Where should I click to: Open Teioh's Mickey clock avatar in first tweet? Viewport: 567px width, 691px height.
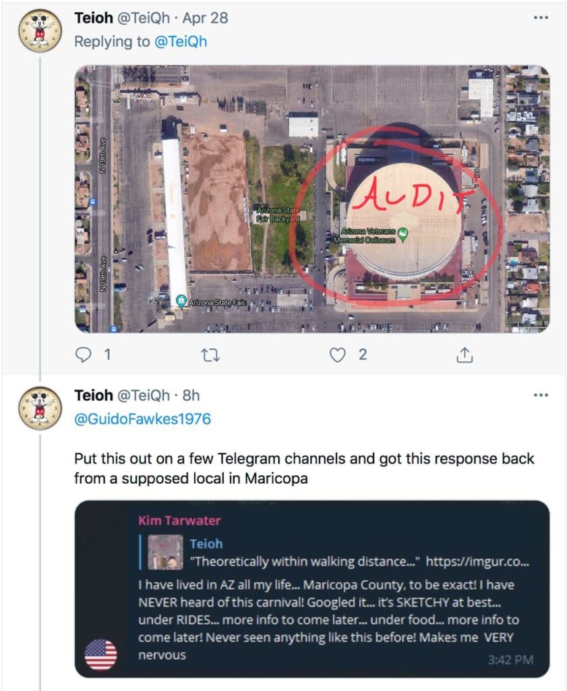click(40, 31)
